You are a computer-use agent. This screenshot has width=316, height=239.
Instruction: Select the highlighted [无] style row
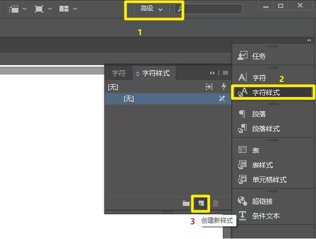coord(168,99)
